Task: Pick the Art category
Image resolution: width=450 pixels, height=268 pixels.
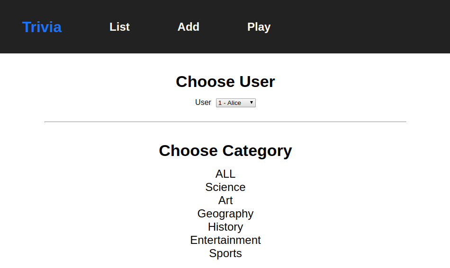Action: [225, 200]
